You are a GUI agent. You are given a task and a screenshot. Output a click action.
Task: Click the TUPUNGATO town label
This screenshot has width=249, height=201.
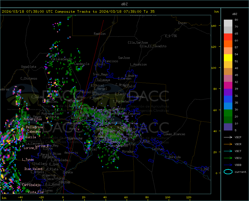pyautogui.click(x=50, y=157)
